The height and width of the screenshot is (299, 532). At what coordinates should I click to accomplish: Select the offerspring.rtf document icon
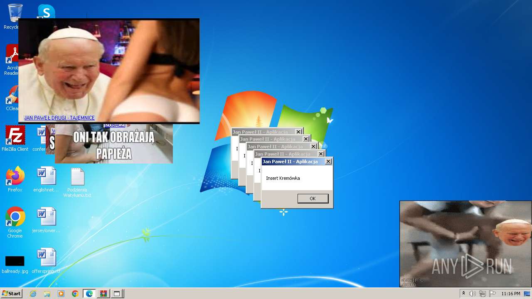[x=46, y=261]
